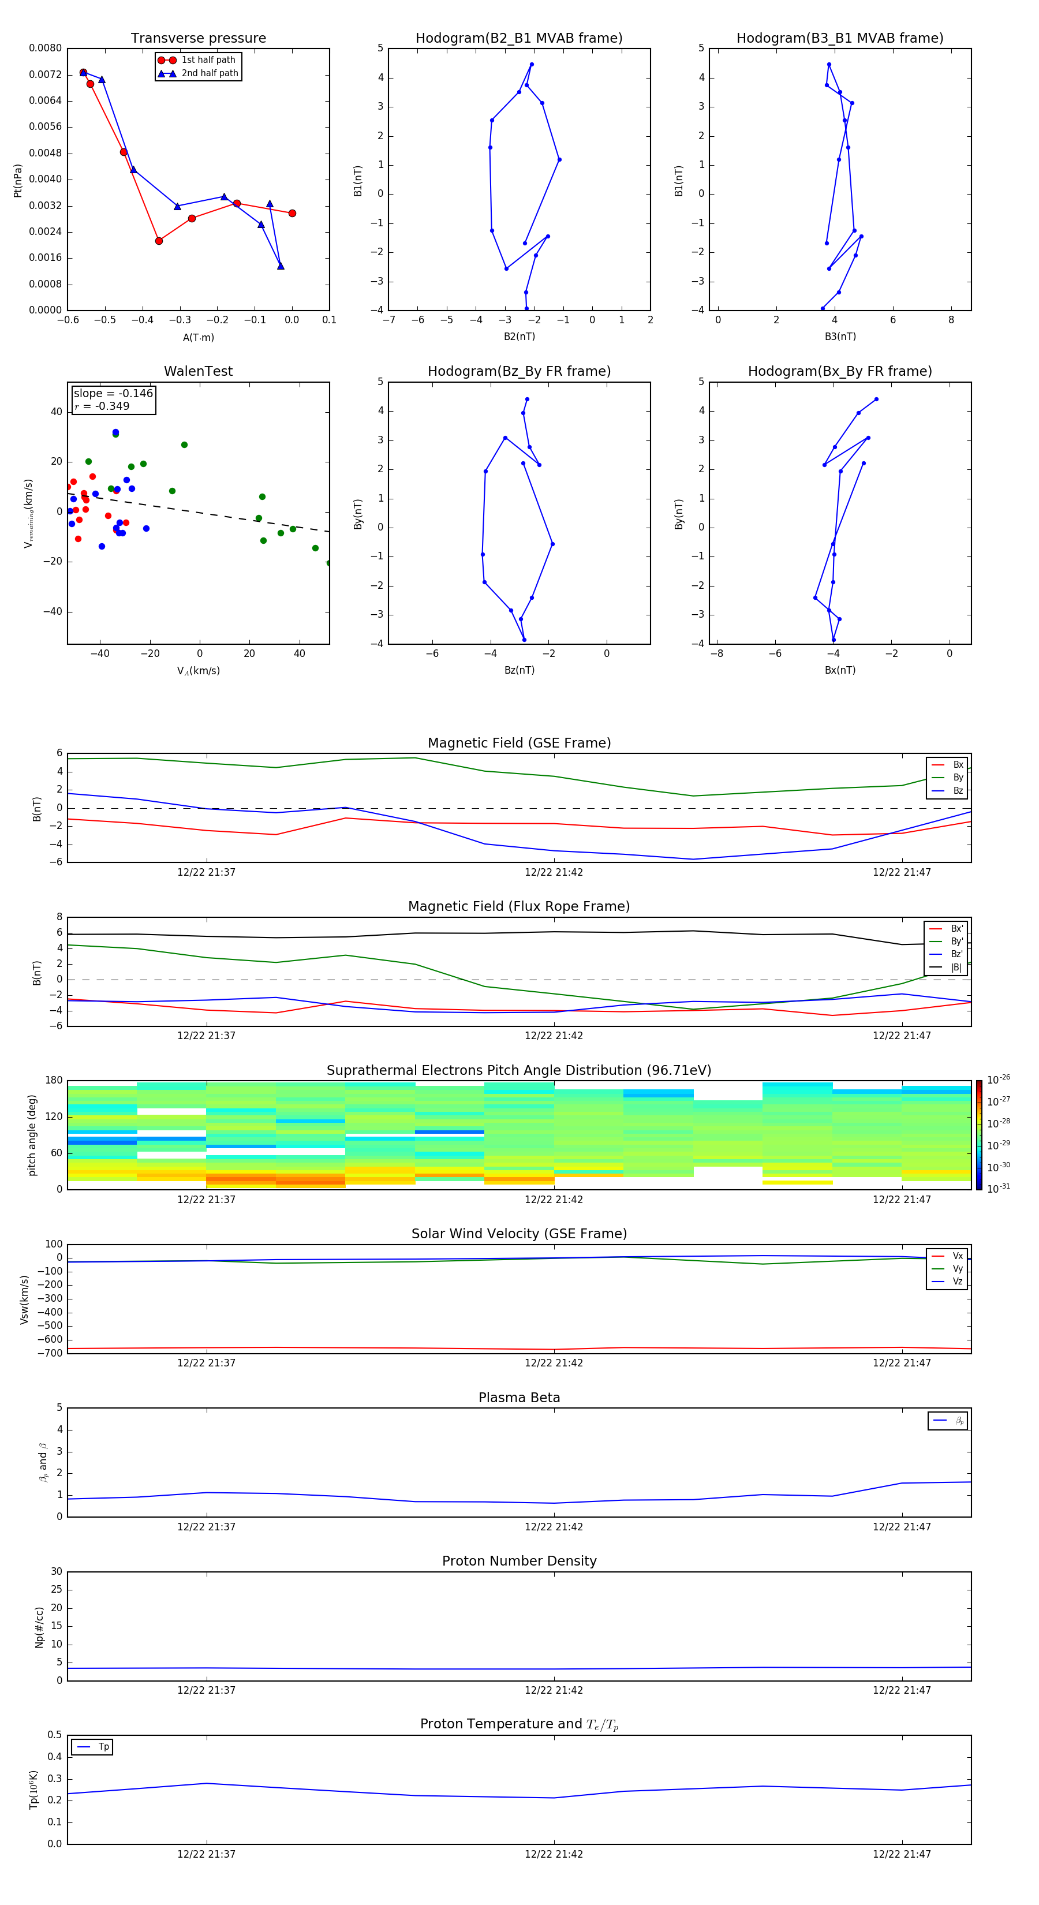Viewport: 1039px width, 1905px height.
Task: Click '12/22 21:42' tick under GSE magnetic field
Action: point(554,873)
